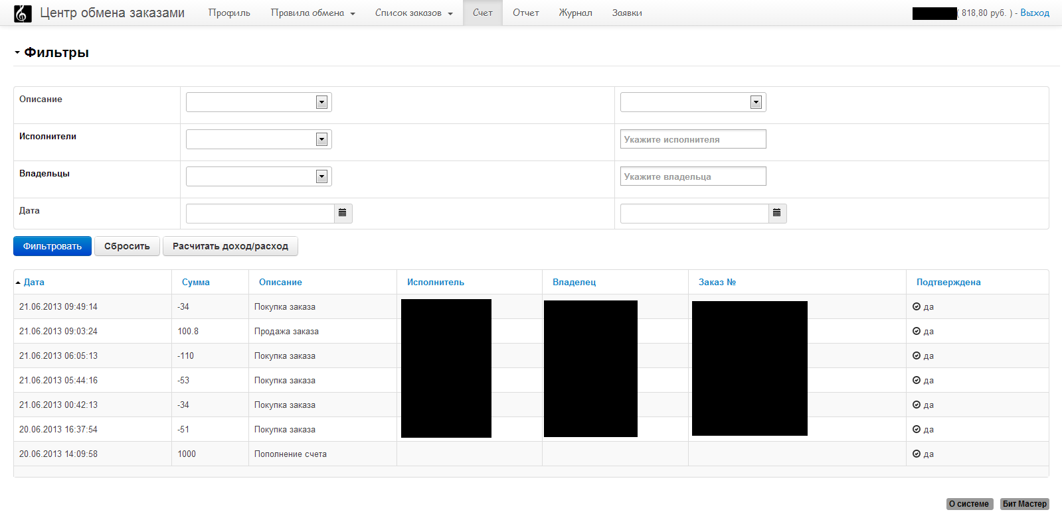Sort table by Владелец column
The height and width of the screenshot is (516, 1062).
tap(575, 282)
